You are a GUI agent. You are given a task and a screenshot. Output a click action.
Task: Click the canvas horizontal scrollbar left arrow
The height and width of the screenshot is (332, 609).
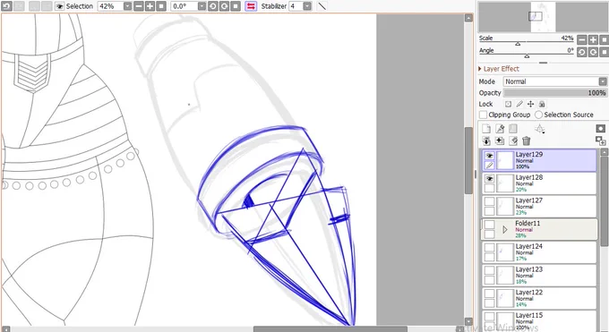(x=6, y=329)
